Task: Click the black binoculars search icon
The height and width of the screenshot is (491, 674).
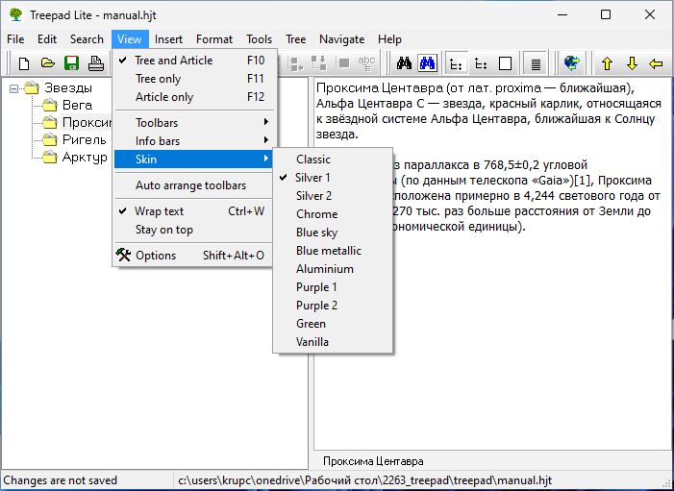Action: coord(404,63)
